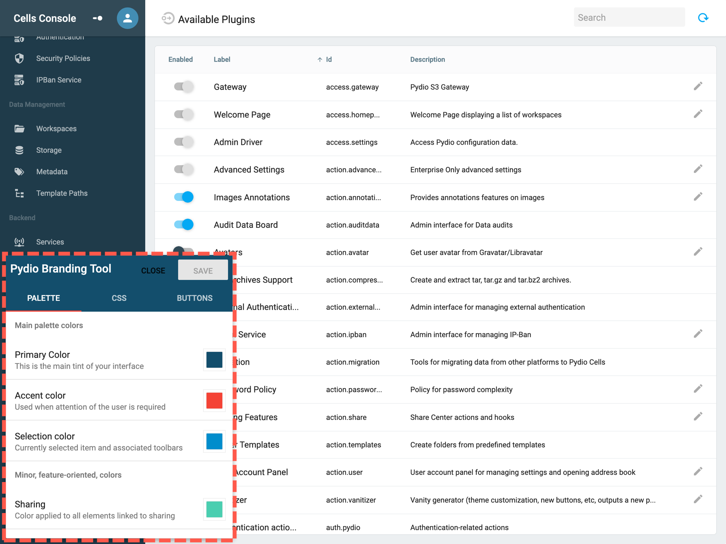Open Storage sidebar label
Screen dimensions: 726x544
tap(49, 150)
